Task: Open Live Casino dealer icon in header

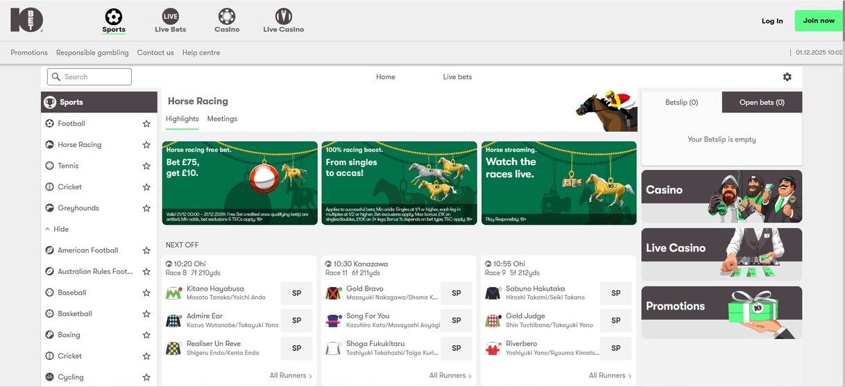Action: tap(283, 16)
